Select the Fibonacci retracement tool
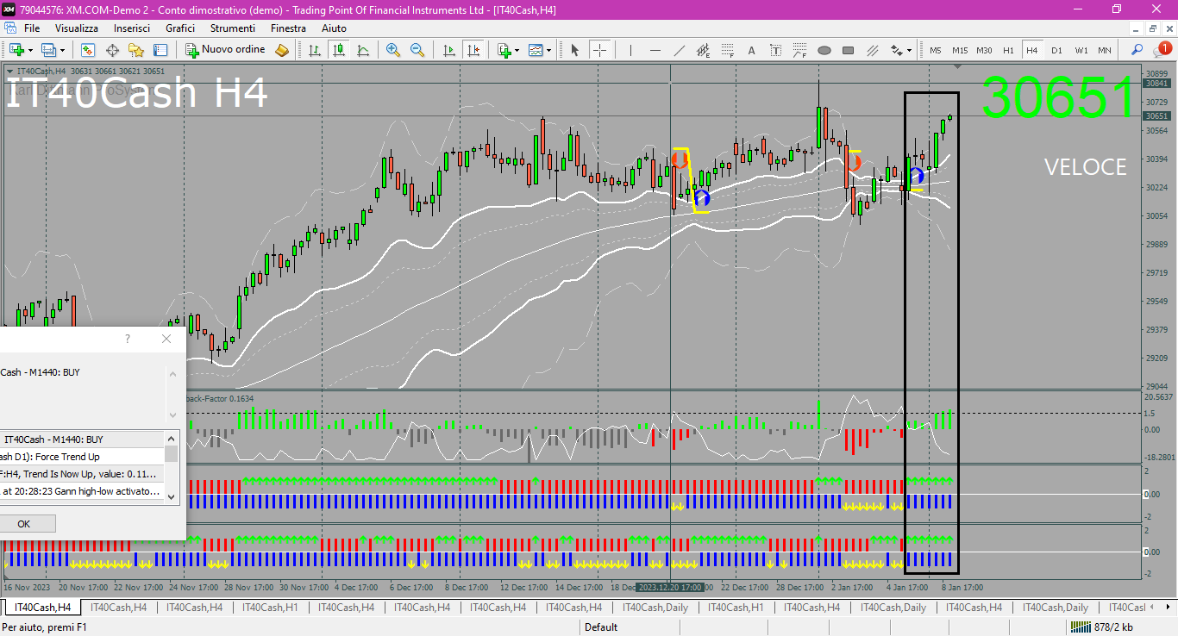The image size is (1178, 636). coord(727,50)
